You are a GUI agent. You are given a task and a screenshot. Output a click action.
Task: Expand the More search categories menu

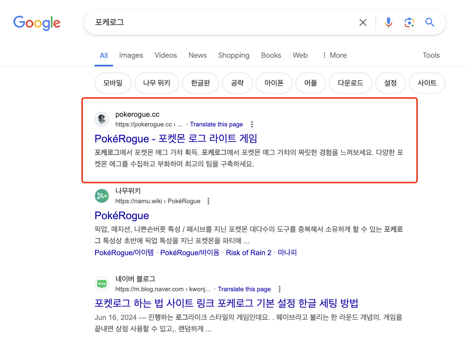point(335,55)
